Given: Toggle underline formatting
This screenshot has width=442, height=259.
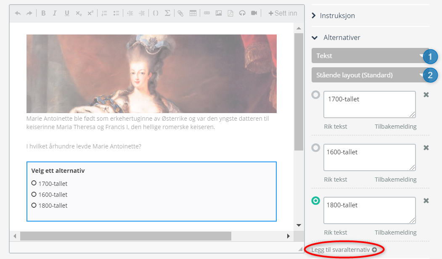Looking at the screenshot, I should click(x=67, y=13).
